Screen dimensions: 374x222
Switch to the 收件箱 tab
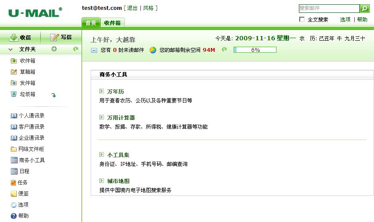(113, 23)
